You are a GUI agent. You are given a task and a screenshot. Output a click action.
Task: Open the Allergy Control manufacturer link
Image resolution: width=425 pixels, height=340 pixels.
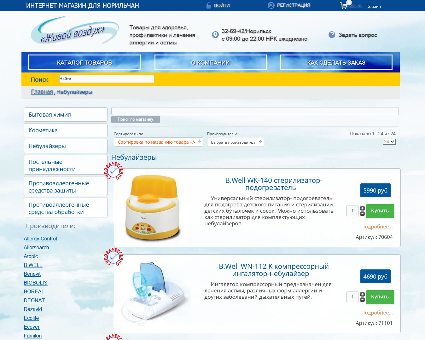(x=40, y=239)
